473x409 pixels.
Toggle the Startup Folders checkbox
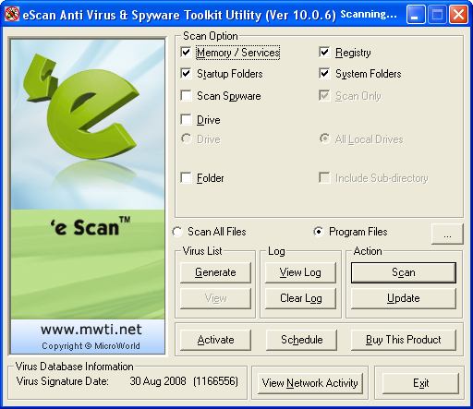coord(186,73)
